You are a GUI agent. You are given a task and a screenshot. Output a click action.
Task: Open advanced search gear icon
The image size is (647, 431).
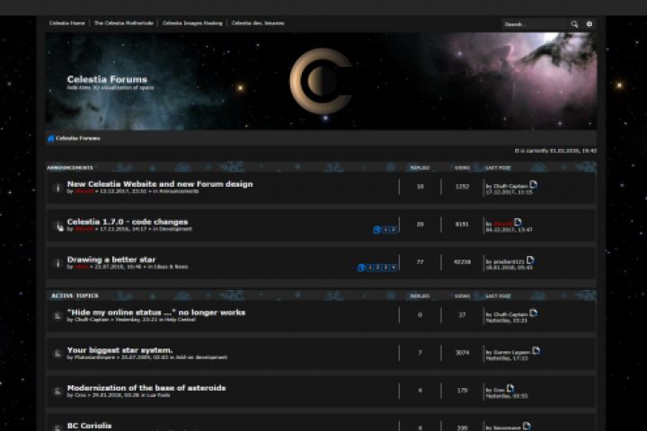(589, 24)
